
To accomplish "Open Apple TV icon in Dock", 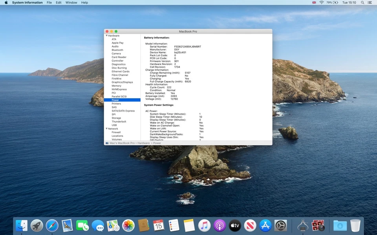I will 235,226.
